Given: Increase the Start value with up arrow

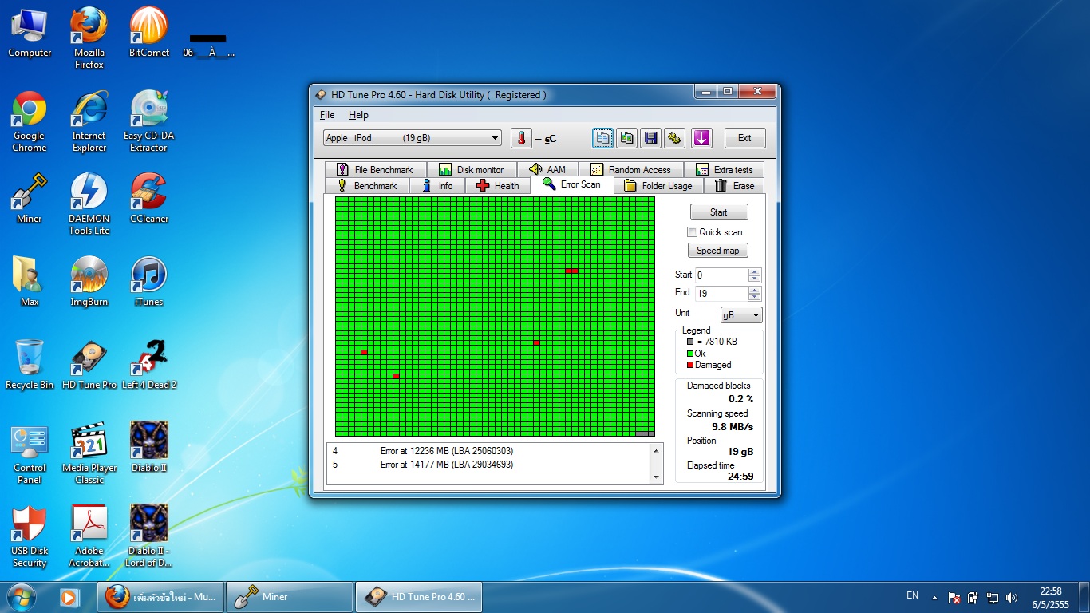Looking at the screenshot, I should [x=755, y=271].
